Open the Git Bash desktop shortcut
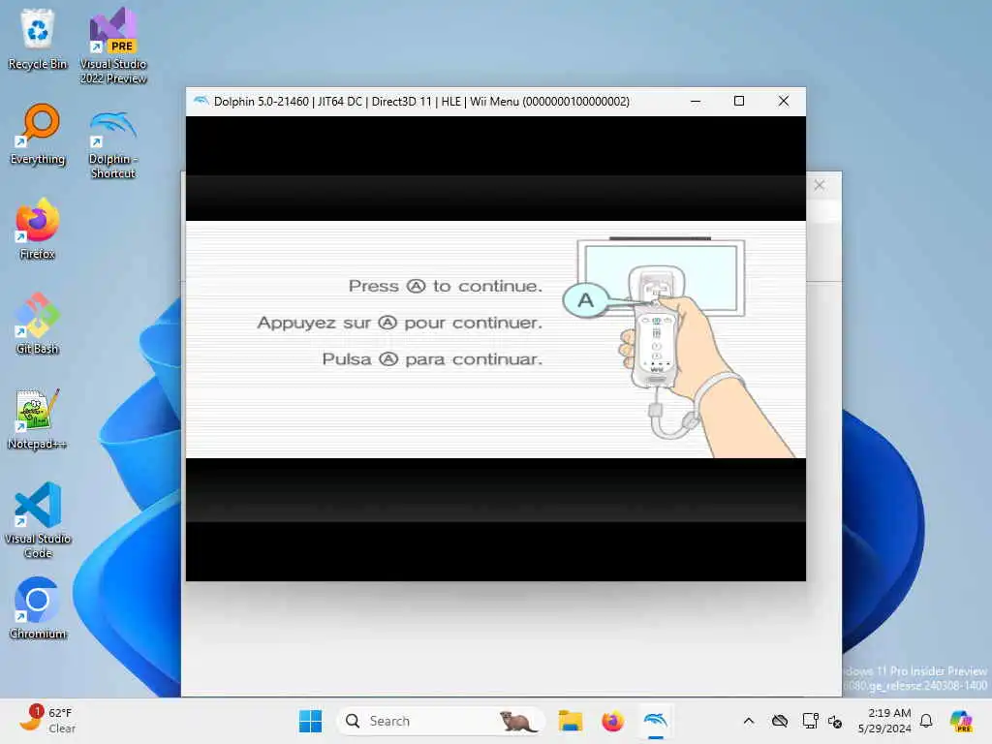This screenshot has width=992, height=744. pyautogui.click(x=38, y=324)
